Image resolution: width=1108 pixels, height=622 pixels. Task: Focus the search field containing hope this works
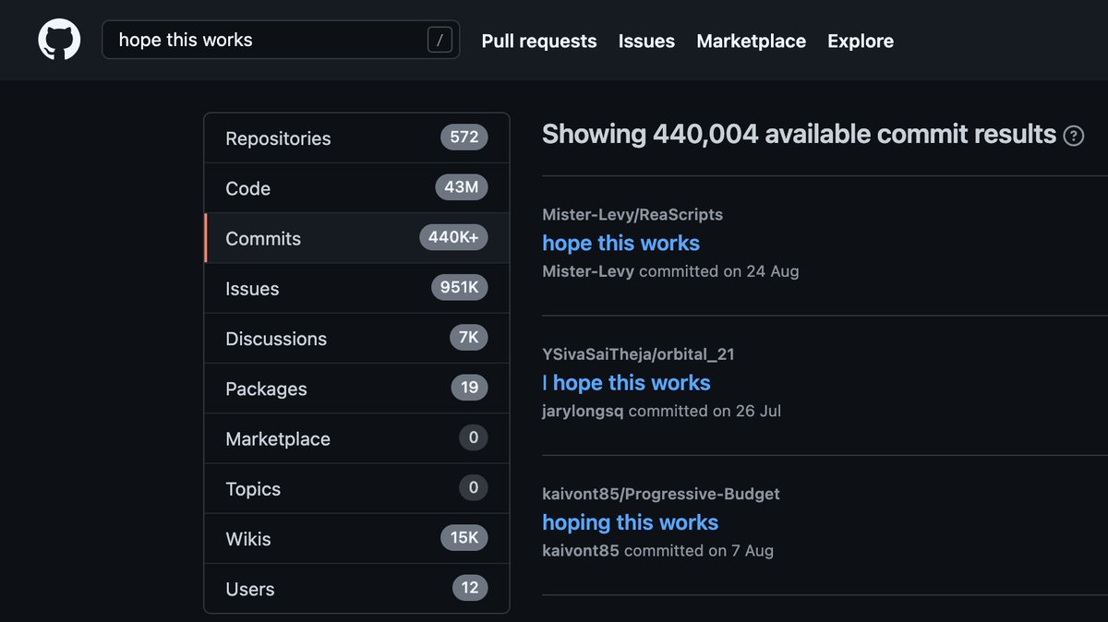(x=281, y=40)
